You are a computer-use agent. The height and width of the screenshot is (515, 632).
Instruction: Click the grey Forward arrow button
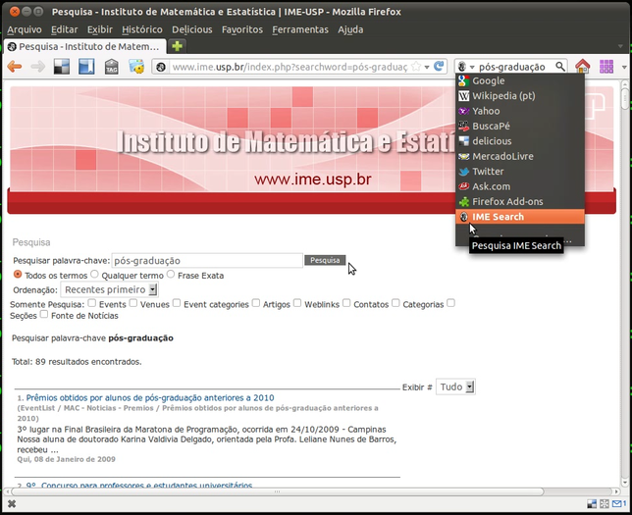coord(38,67)
